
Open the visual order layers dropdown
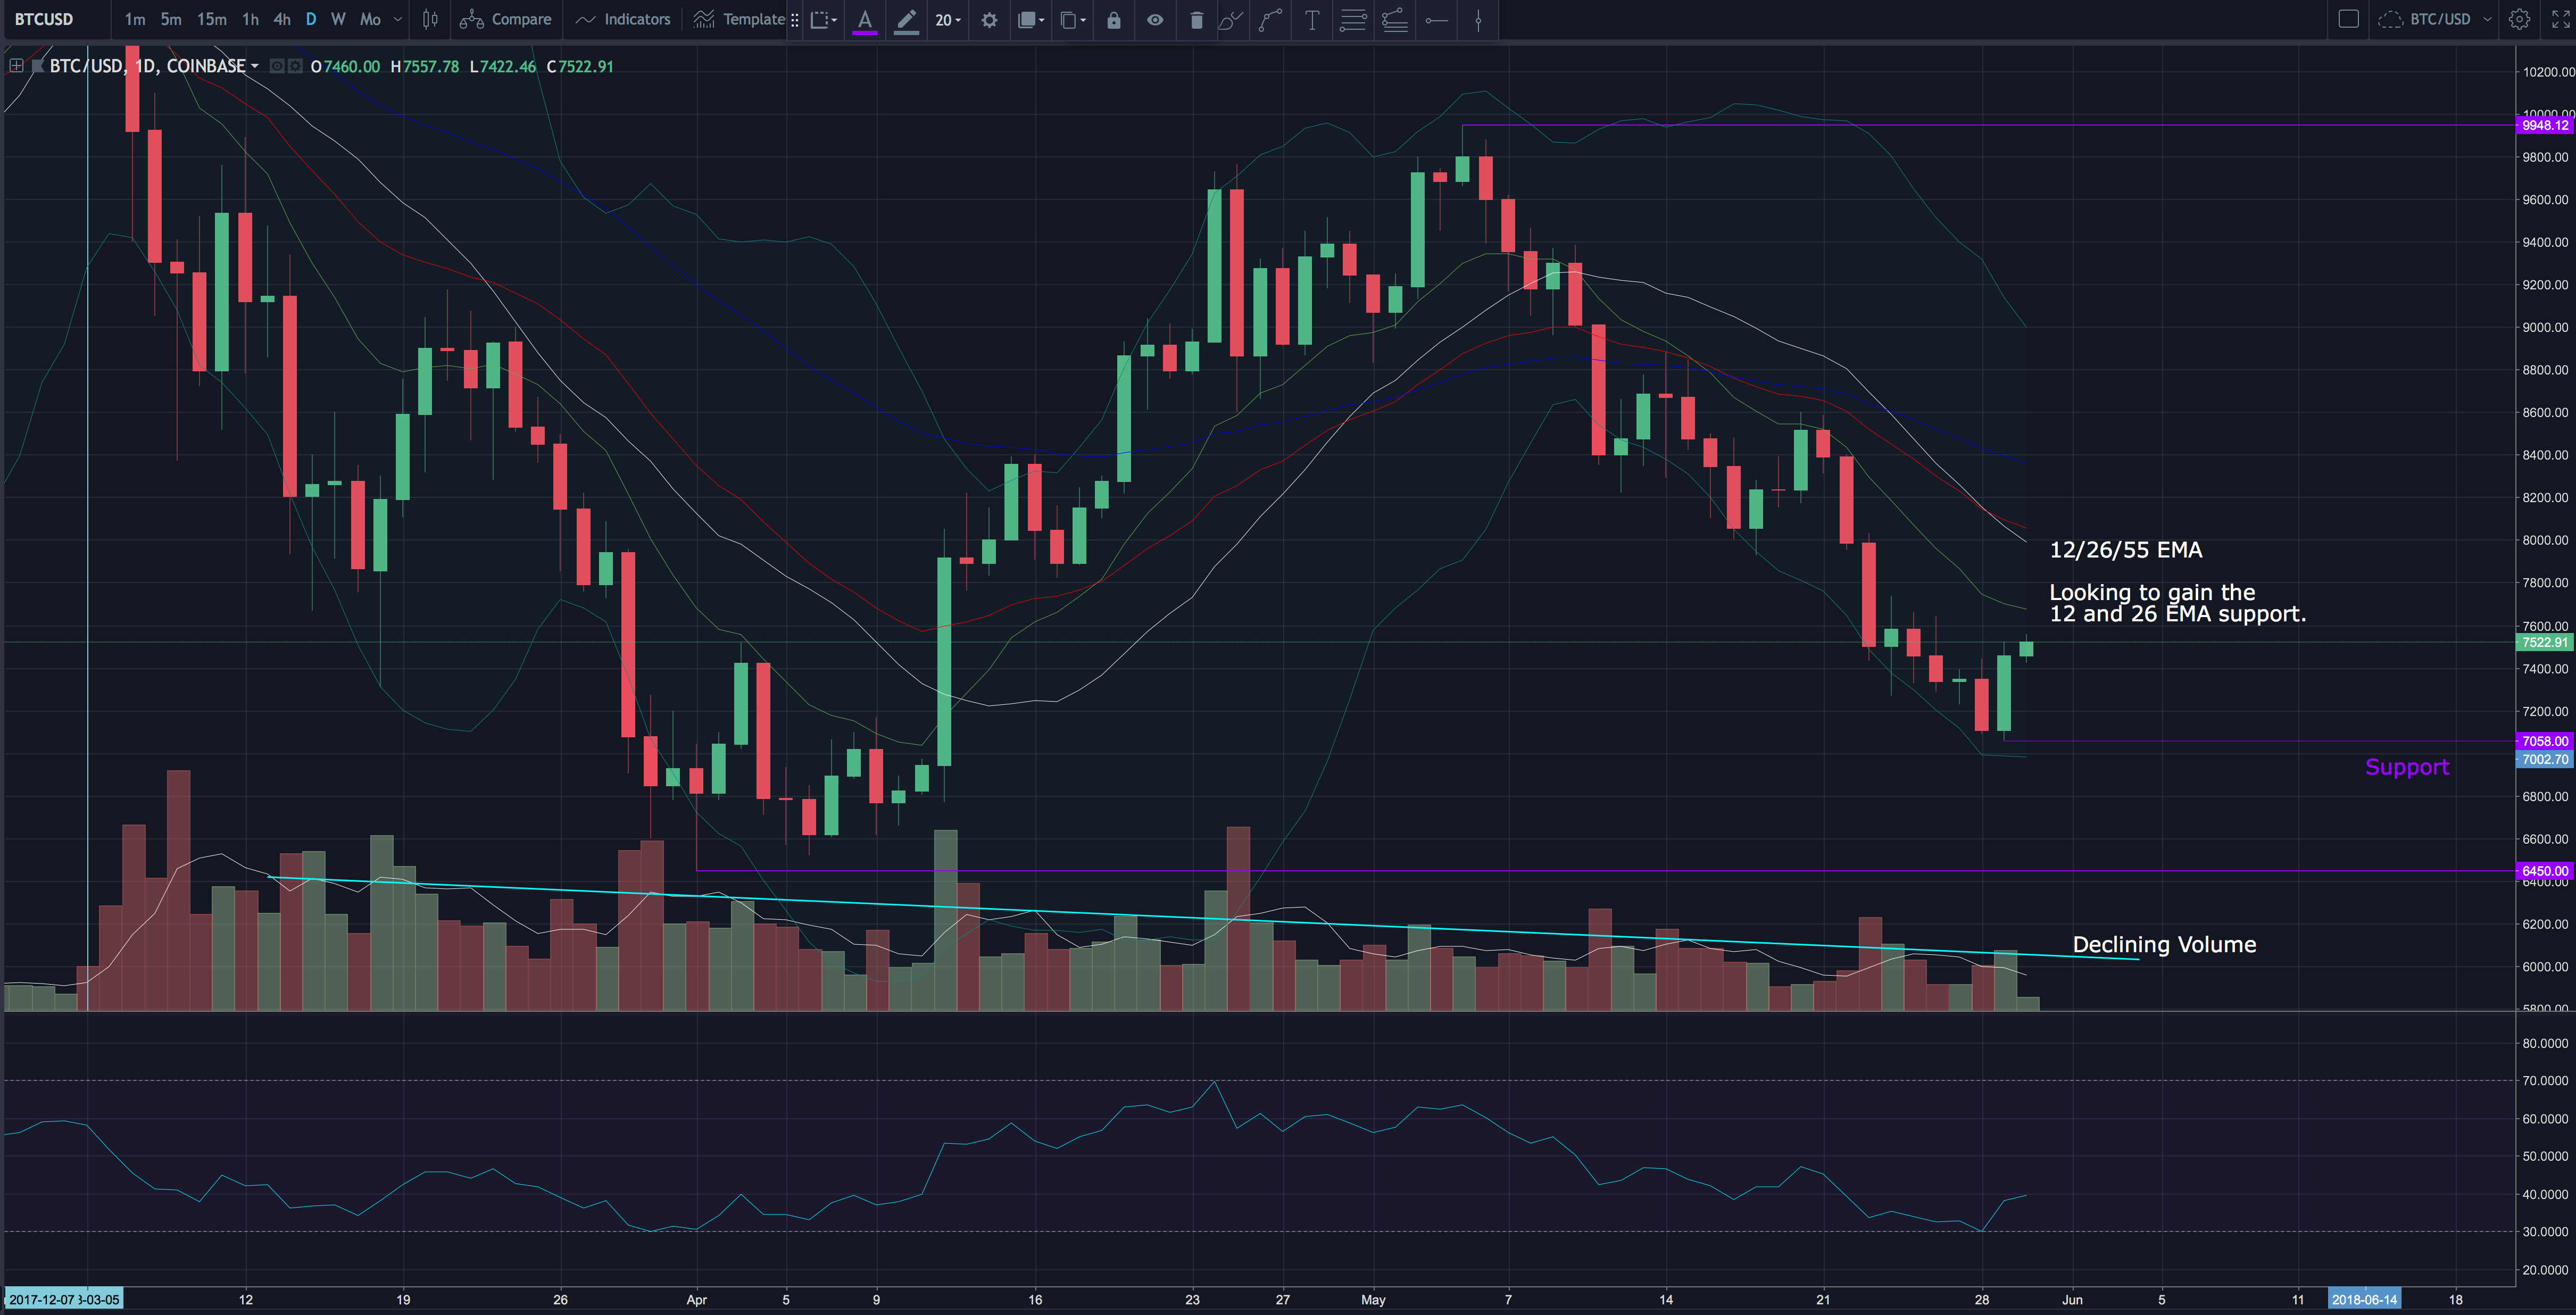click(1030, 19)
